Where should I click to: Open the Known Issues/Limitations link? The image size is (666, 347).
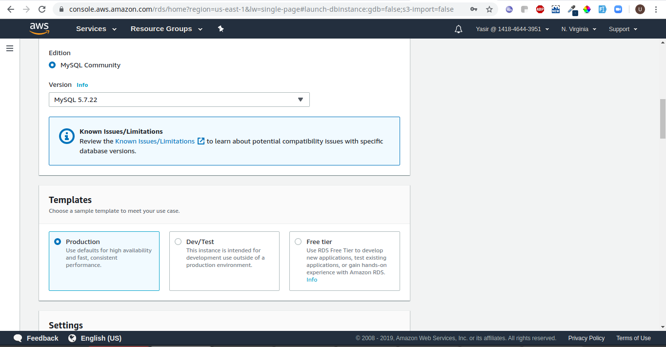pos(155,141)
